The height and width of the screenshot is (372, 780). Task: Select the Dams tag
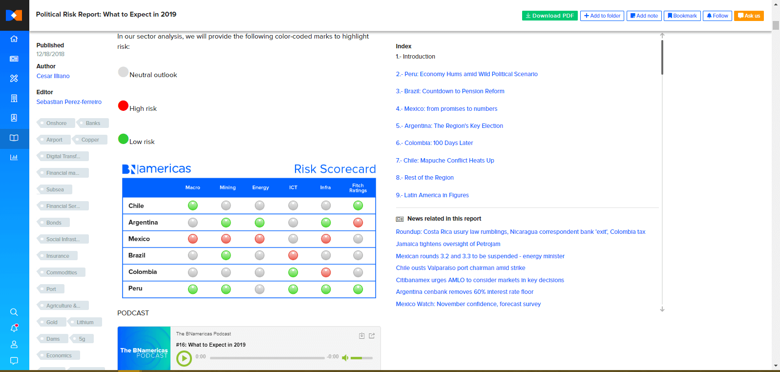[x=53, y=339]
